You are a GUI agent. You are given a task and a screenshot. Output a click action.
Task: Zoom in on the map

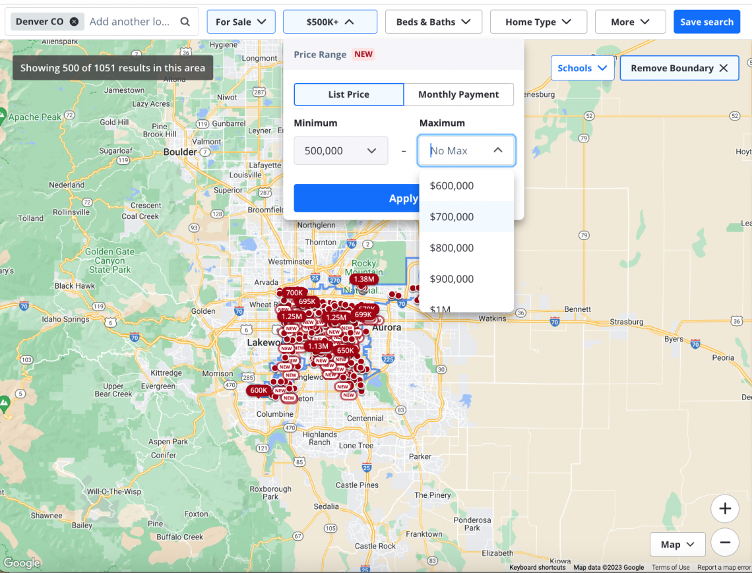tap(725, 508)
